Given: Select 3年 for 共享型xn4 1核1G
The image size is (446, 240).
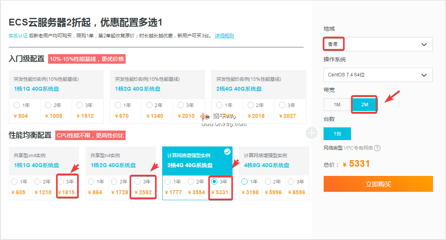Looking at the screenshot, I should pyautogui.click(x=61, y=181).
